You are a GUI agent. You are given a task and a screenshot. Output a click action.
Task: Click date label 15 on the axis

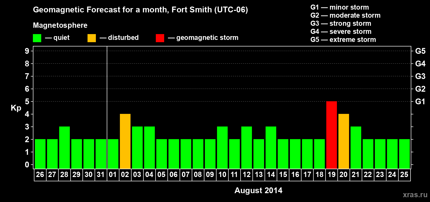click(x=283, y=174)
